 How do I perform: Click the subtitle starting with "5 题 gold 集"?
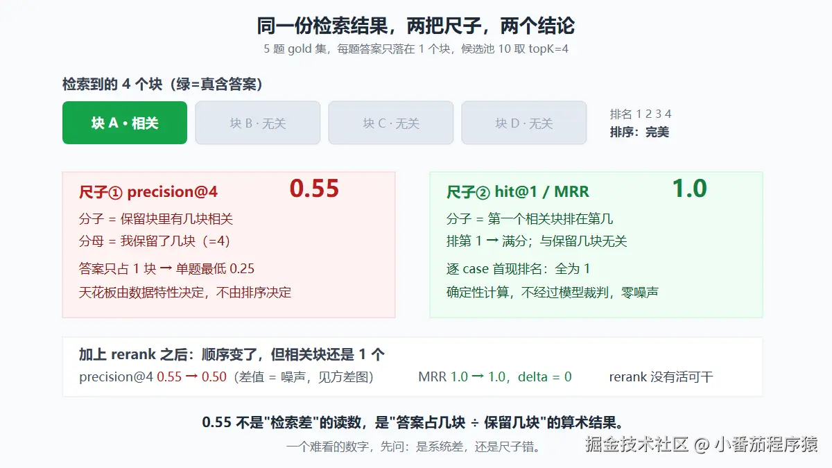(416, 49)
